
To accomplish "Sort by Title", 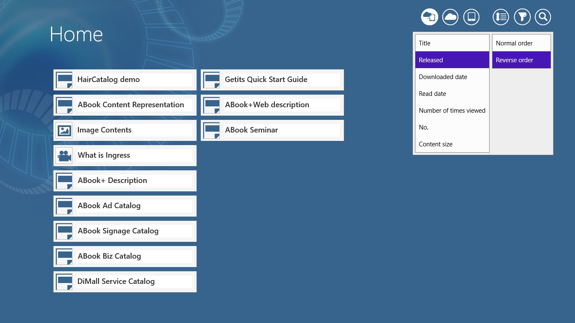I will [452, 43].
